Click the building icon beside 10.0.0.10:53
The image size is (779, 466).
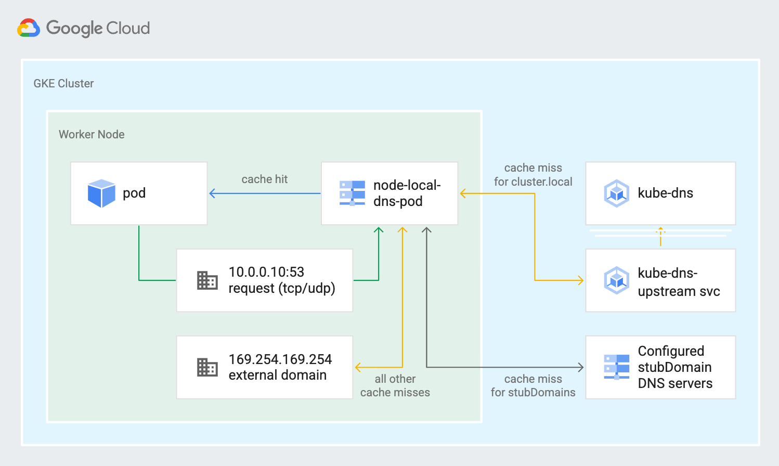[x=207, y=280]
